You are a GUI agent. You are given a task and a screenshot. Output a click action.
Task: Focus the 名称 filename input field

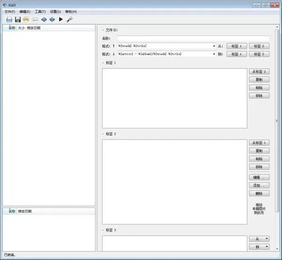[x=193, y=38]
